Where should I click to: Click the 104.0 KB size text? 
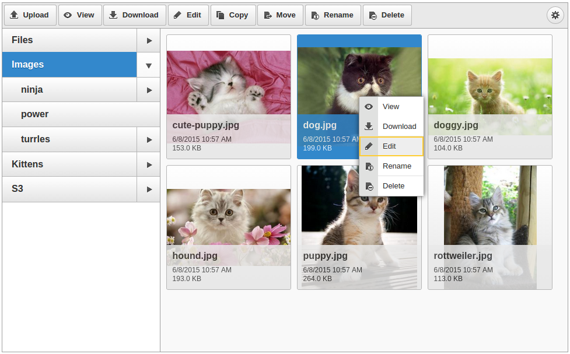[x=448, y=148]
